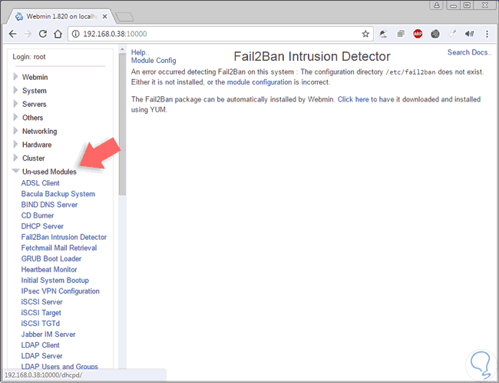The width and height of the screenshot is (499, 383).
Task: Expand the System category
Action: (34, 91)
